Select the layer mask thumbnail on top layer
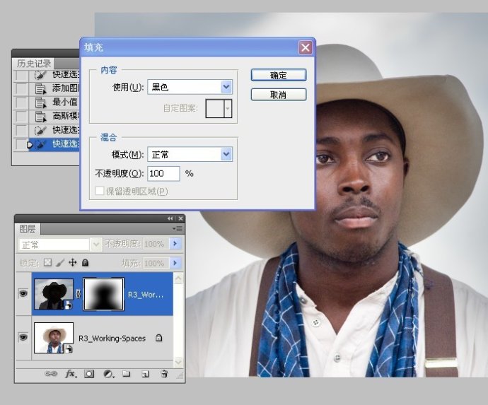The width and height of the screenshot is (488, 405). click(104, 294)
